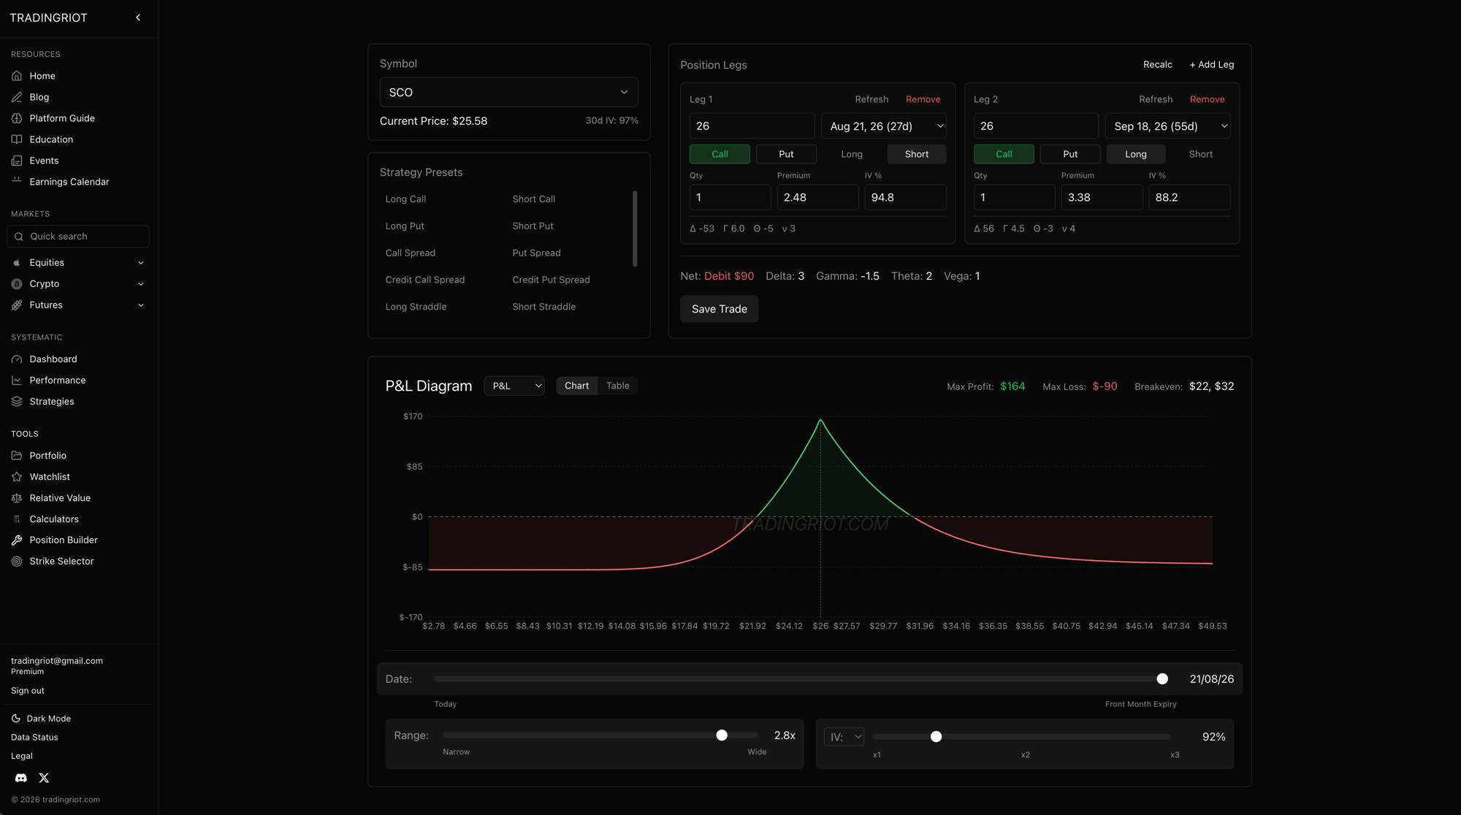Click the Home house icon

(x=17, y=76)
